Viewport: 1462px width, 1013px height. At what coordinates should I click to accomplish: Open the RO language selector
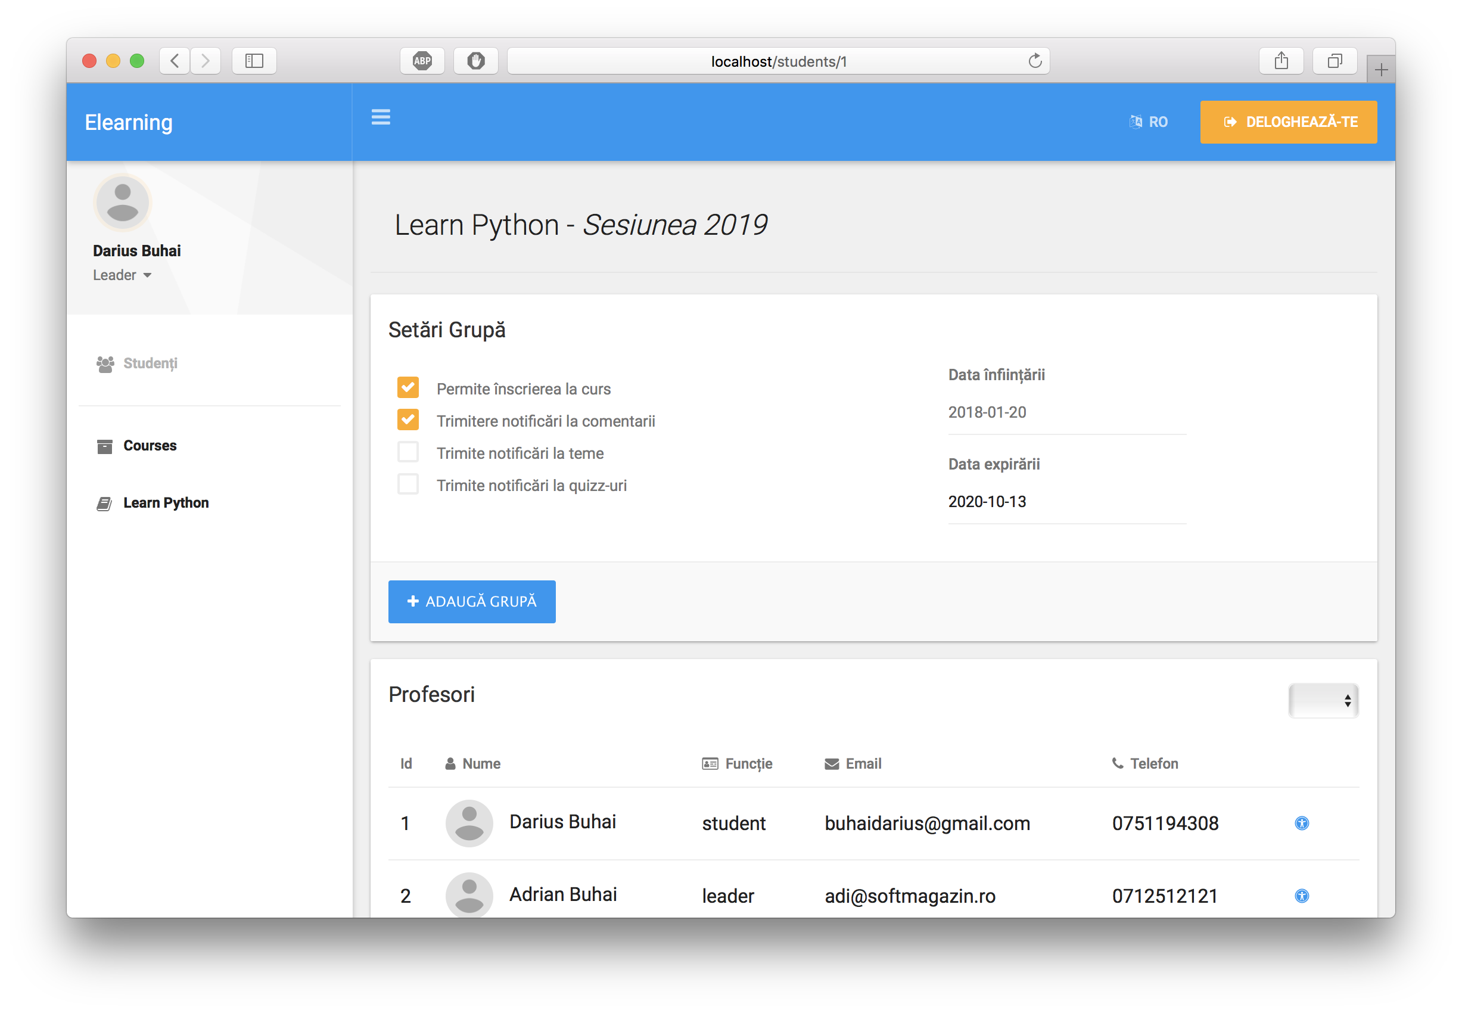click(x=1149, y=122)
